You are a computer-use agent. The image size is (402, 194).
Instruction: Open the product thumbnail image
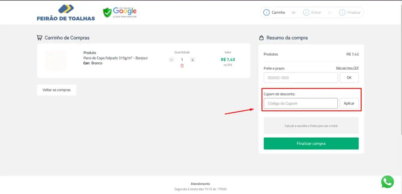(55, 61)
